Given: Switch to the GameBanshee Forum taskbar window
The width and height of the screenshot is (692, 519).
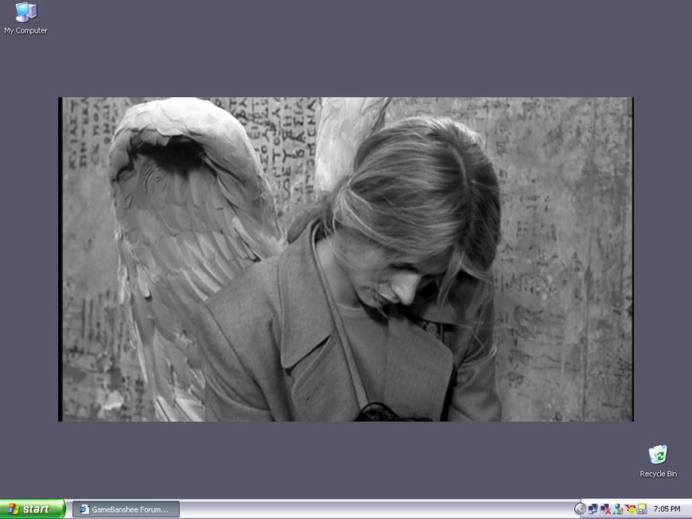Looking at the screenshot, I should coord(126,509).
